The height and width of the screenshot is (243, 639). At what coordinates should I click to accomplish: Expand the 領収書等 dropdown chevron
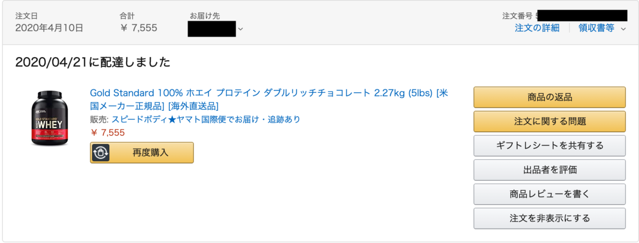623,29
